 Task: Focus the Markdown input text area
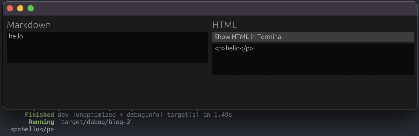[x=107, y=47]
